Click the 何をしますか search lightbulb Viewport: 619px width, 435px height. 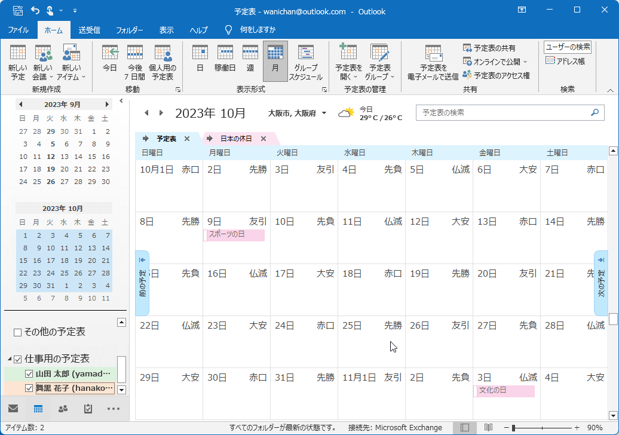tap(229, 30)
